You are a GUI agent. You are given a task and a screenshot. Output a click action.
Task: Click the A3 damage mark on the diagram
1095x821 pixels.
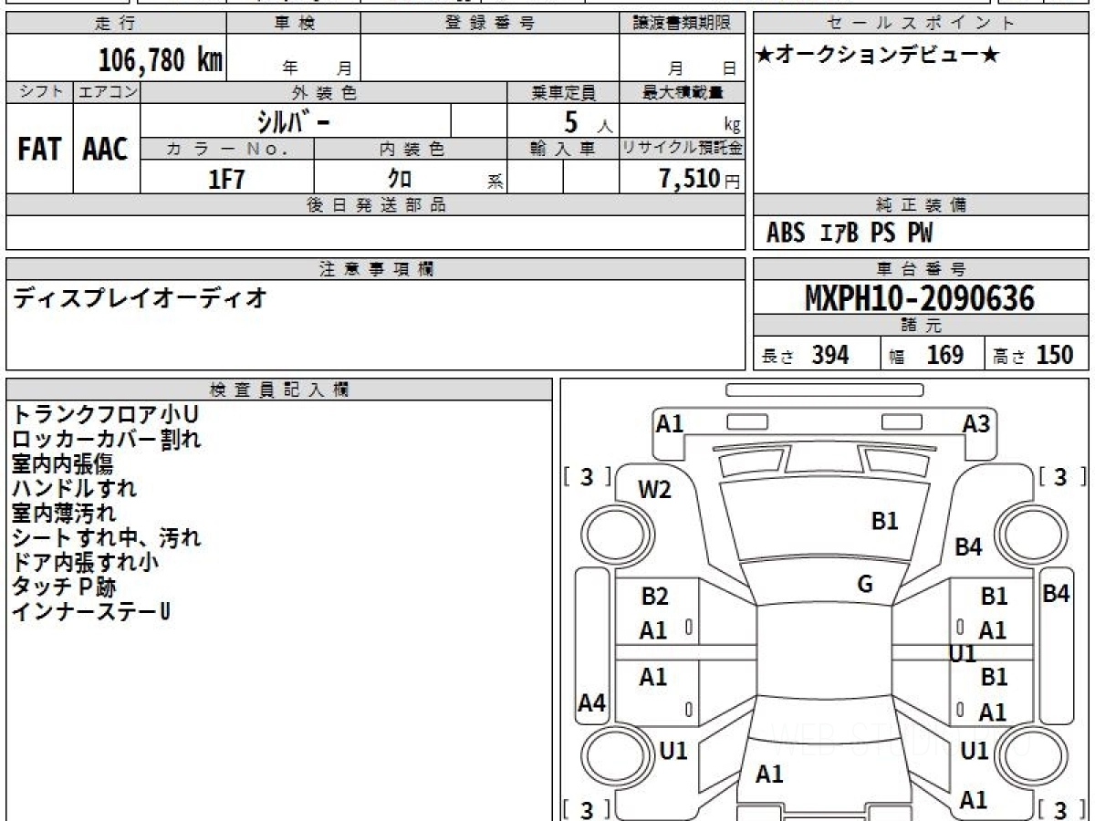click(976, 423)
